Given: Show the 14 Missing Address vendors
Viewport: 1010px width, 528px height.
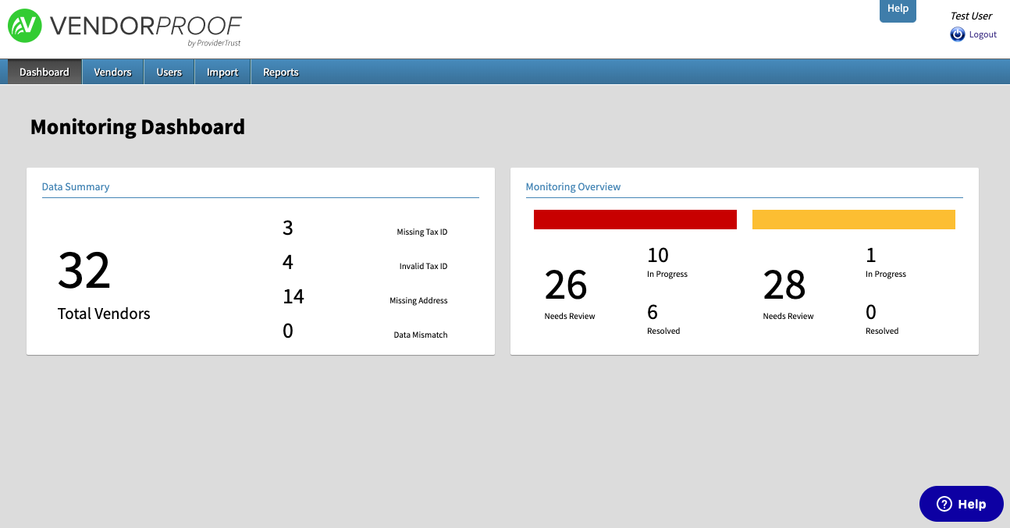Looking at the screenshot, I should click(x=293, y=296).
